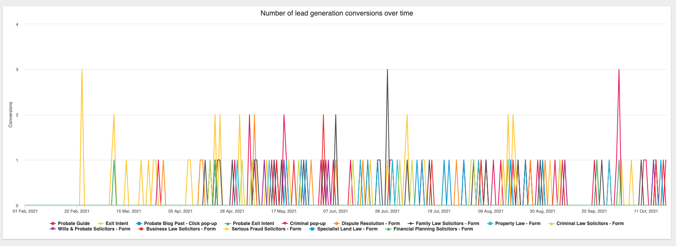Toggle the Property Law - Form series
This screenshot has height=246, width=676.
tap(517, 223)
